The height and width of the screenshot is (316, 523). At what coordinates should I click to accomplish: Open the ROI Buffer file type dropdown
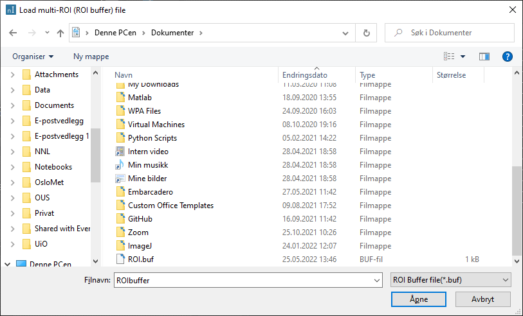[450, 280]
